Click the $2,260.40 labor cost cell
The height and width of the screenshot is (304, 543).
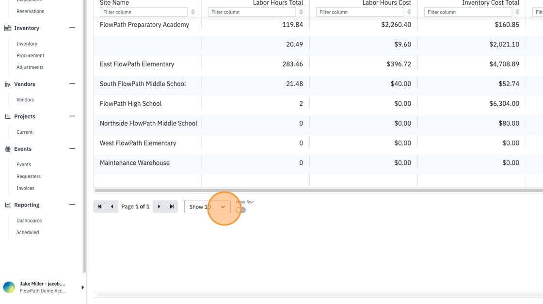[396, 25]
